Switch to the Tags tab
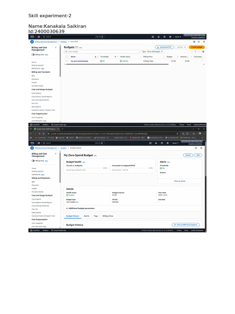Screen dimensions: 235x314 click(96, 216)
